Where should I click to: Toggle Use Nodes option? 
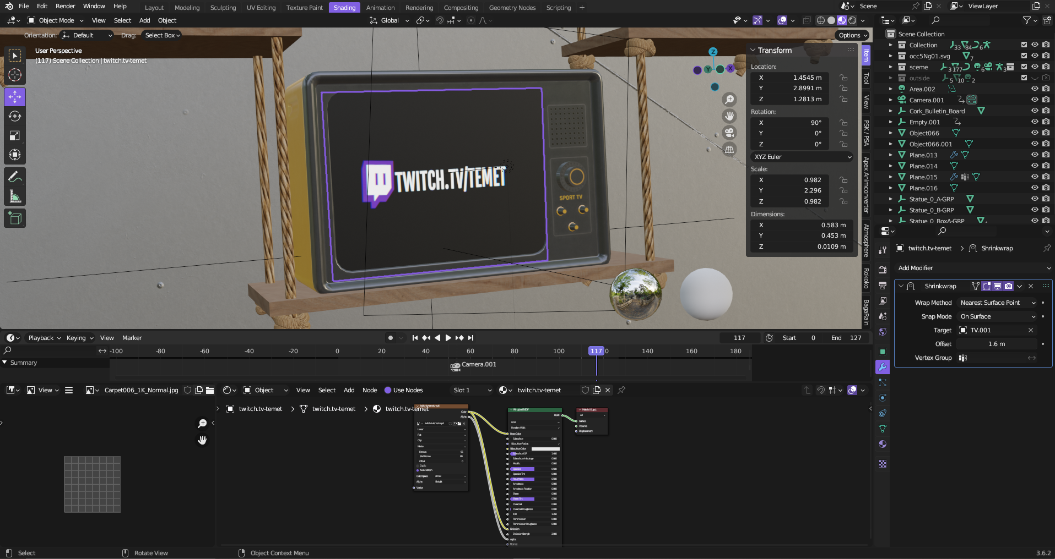point(403,390)
